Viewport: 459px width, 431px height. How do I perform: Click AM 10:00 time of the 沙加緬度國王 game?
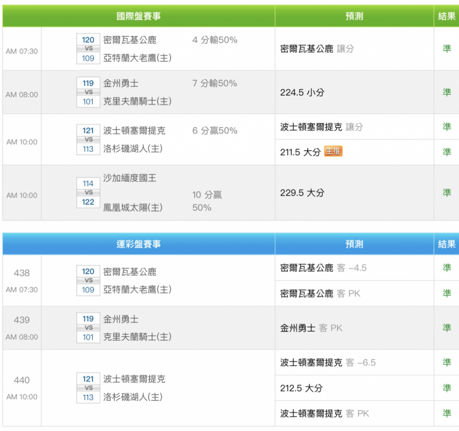click(22, 195)
